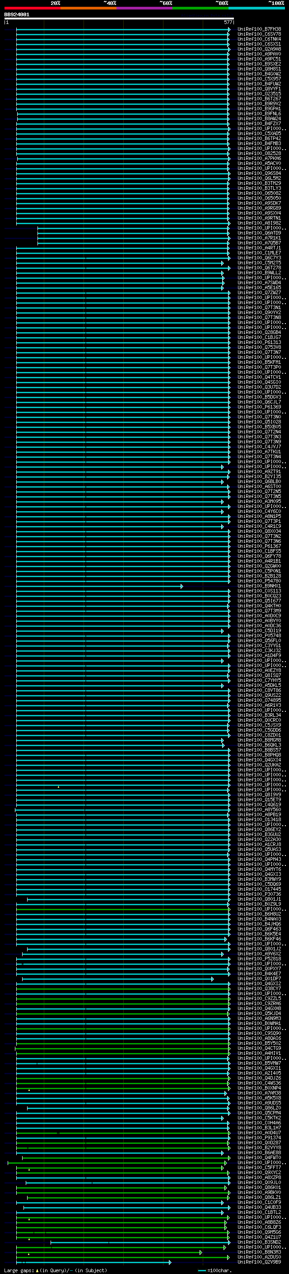289x1274 pixels.
Task: Select hit UniRef100_O23515
Action: [x=259, y=94]
